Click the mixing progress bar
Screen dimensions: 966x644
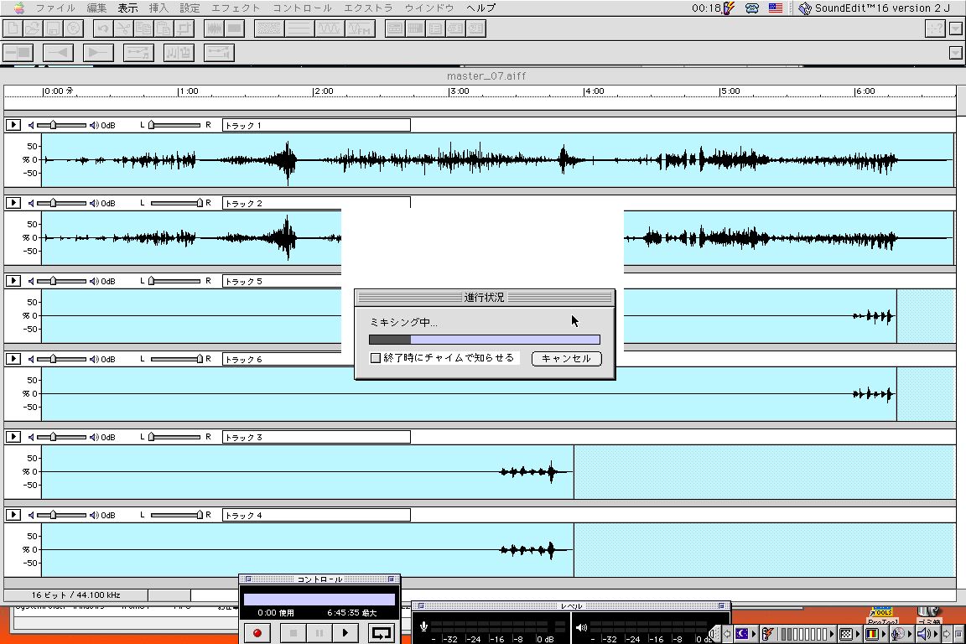click(484, 340)
